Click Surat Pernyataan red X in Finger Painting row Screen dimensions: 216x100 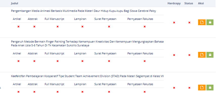click(x=109, y=61)
